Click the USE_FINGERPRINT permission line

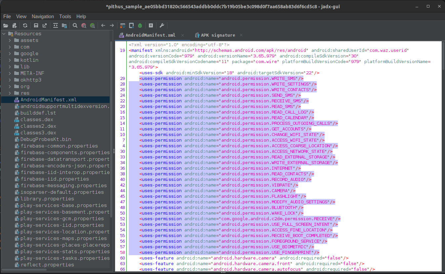click(229, 253)
